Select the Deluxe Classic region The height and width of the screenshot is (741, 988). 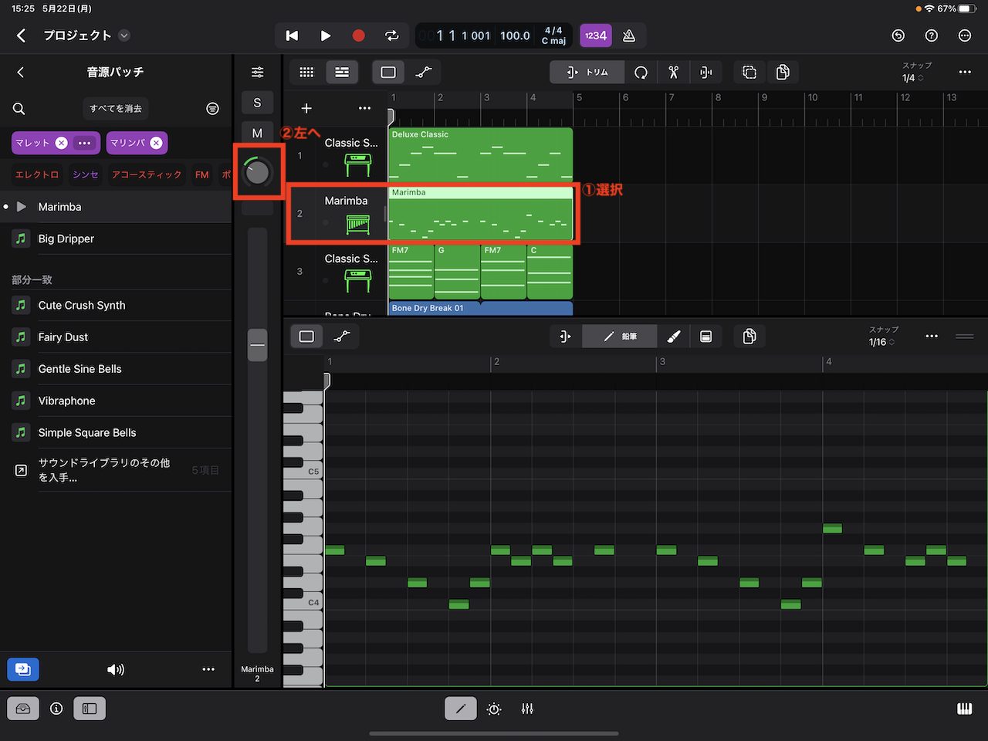coord(480,154)
